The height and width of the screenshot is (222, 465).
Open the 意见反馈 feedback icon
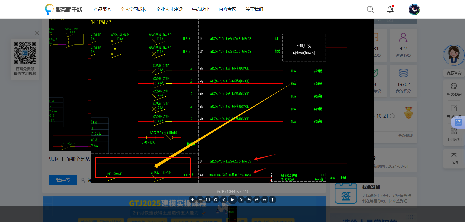click(x=454, y=108)
